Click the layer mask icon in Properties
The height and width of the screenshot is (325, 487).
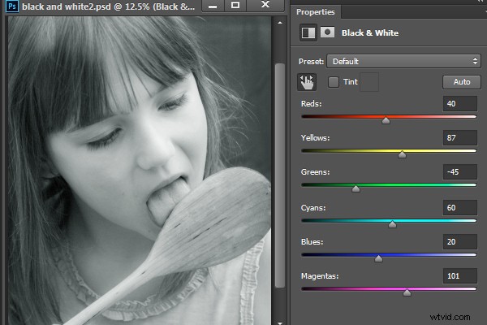[327, 32]
